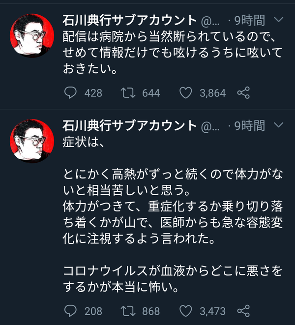Retweet the second tweet with 868 retweets
Image resolution: width=295 pixels, height=325 pixels.
pos(128,311)
